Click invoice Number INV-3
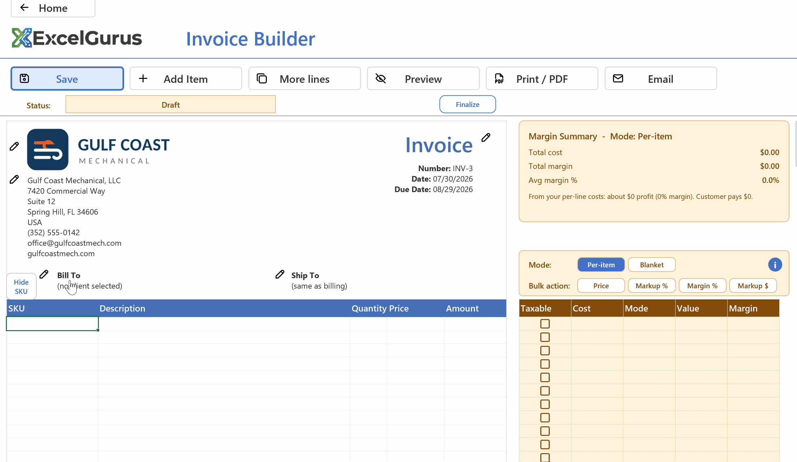797x462 pixels. coord(445,168)
